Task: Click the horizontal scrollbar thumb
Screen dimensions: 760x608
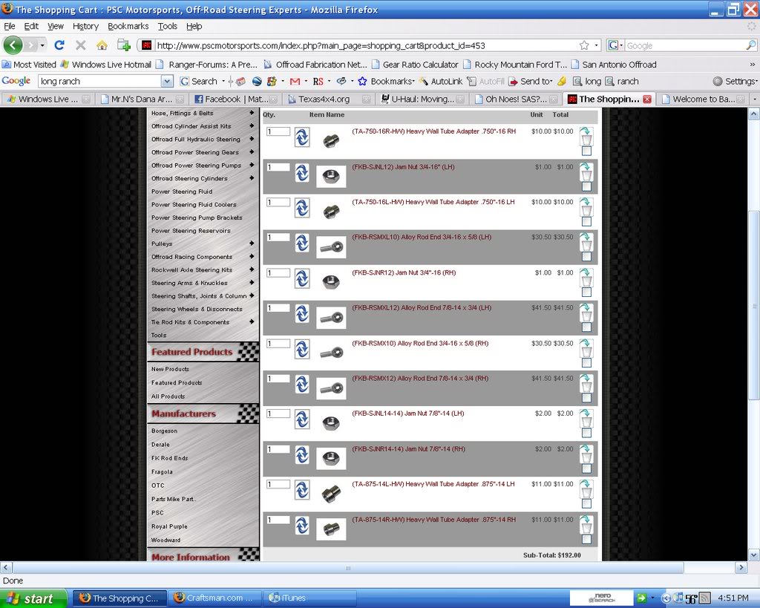Action: tap(348, 567)
